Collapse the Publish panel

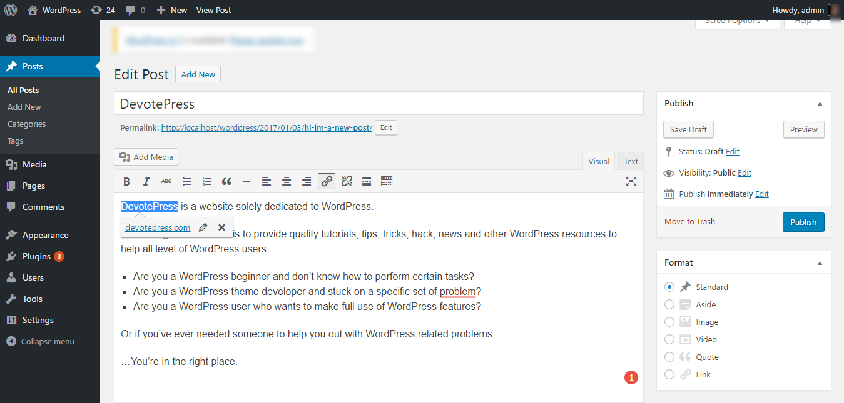820,104
